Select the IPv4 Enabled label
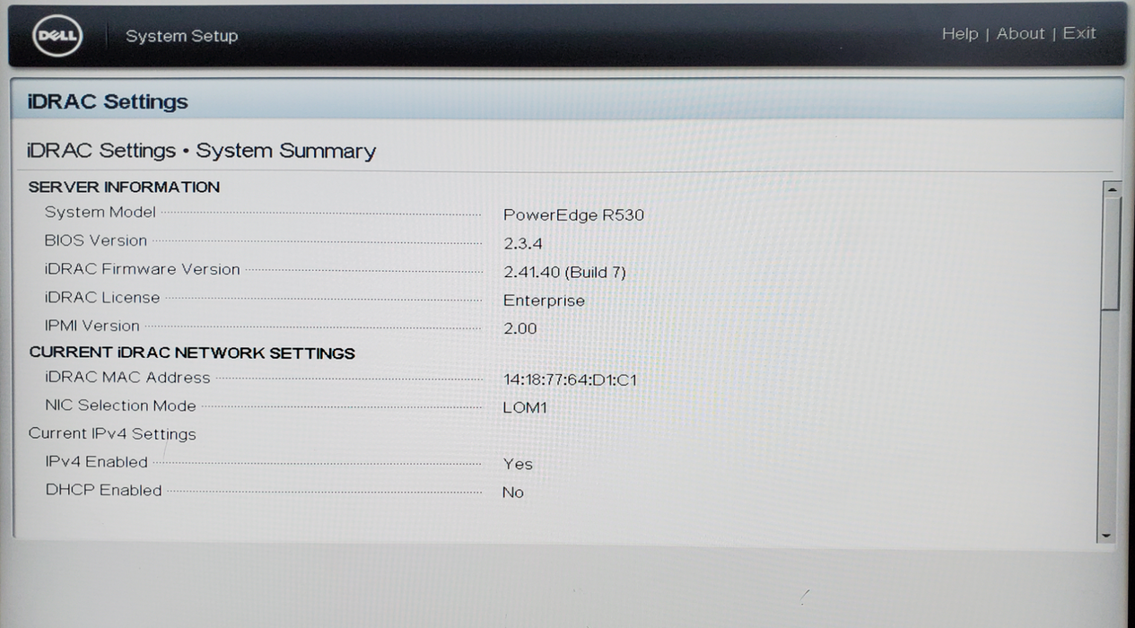Viewport: 1135px width, 628px height. coord(96,462)
